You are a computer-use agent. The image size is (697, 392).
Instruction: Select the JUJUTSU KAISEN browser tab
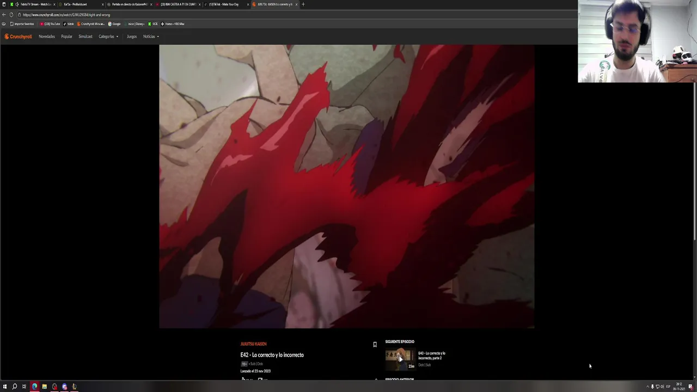pyautogui.click(x=274, y=4)
